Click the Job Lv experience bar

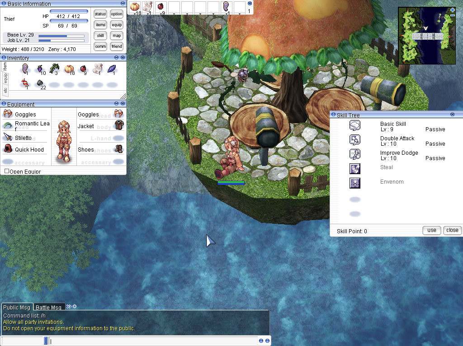[61, 41]
